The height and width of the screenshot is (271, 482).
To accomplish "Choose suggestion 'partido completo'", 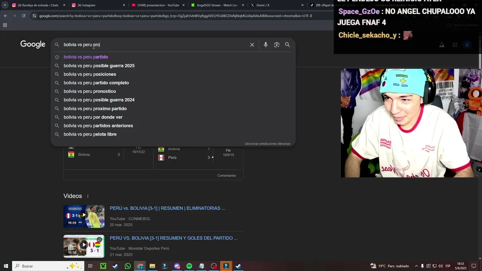I will [173, 83].
